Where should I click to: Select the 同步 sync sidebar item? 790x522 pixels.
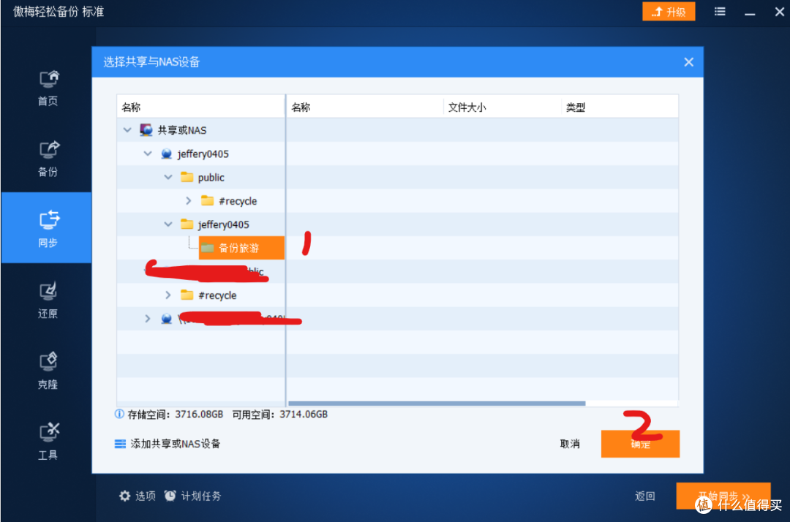click(x=46, y=227)
